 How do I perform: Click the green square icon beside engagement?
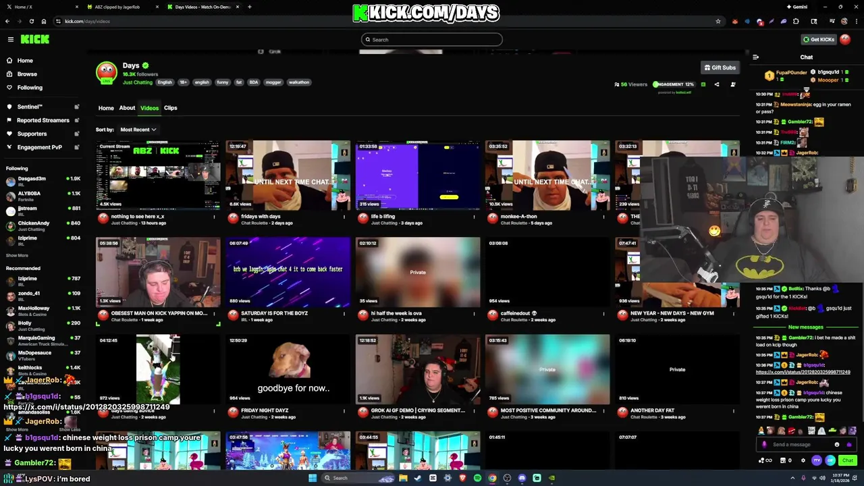[x=703, y=84]
